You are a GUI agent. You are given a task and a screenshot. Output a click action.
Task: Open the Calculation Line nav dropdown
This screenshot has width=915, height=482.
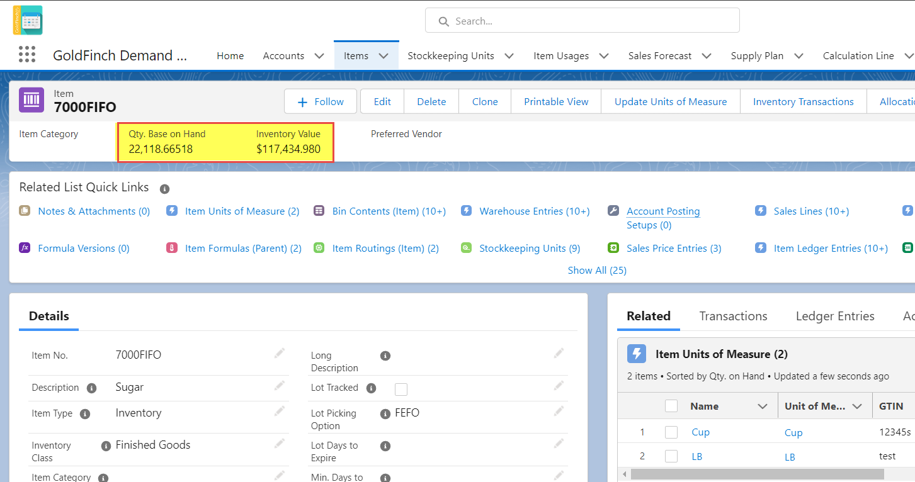pyautogui.click(x=909, y=56)
